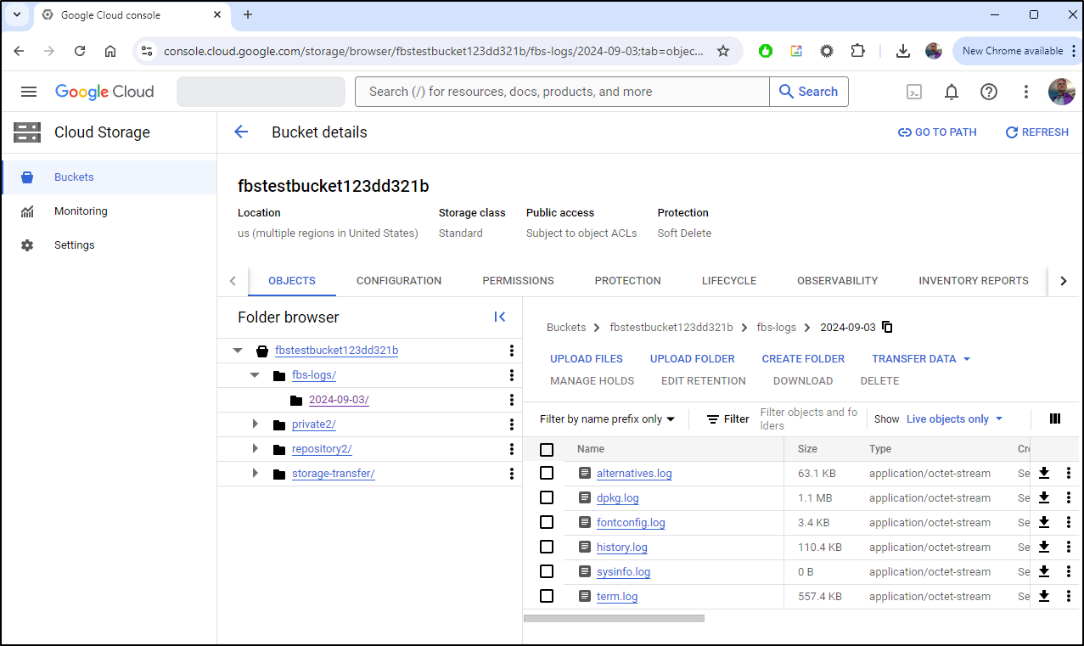Activate Cloud Shell terminal icon
Screen dimensions: 1084x646
pyautogui.click(x=914, y=92)
